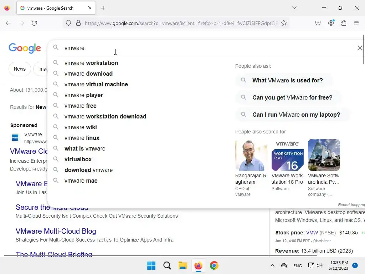The width and height of the screenshot is (365, 274).
Task: Open the VMware Workstation 16 Pro card
Action: point(288,155)
